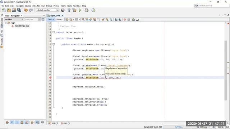Click the New Project toolbar icon
Screen dimensions: 230x129
pos(9,10)
